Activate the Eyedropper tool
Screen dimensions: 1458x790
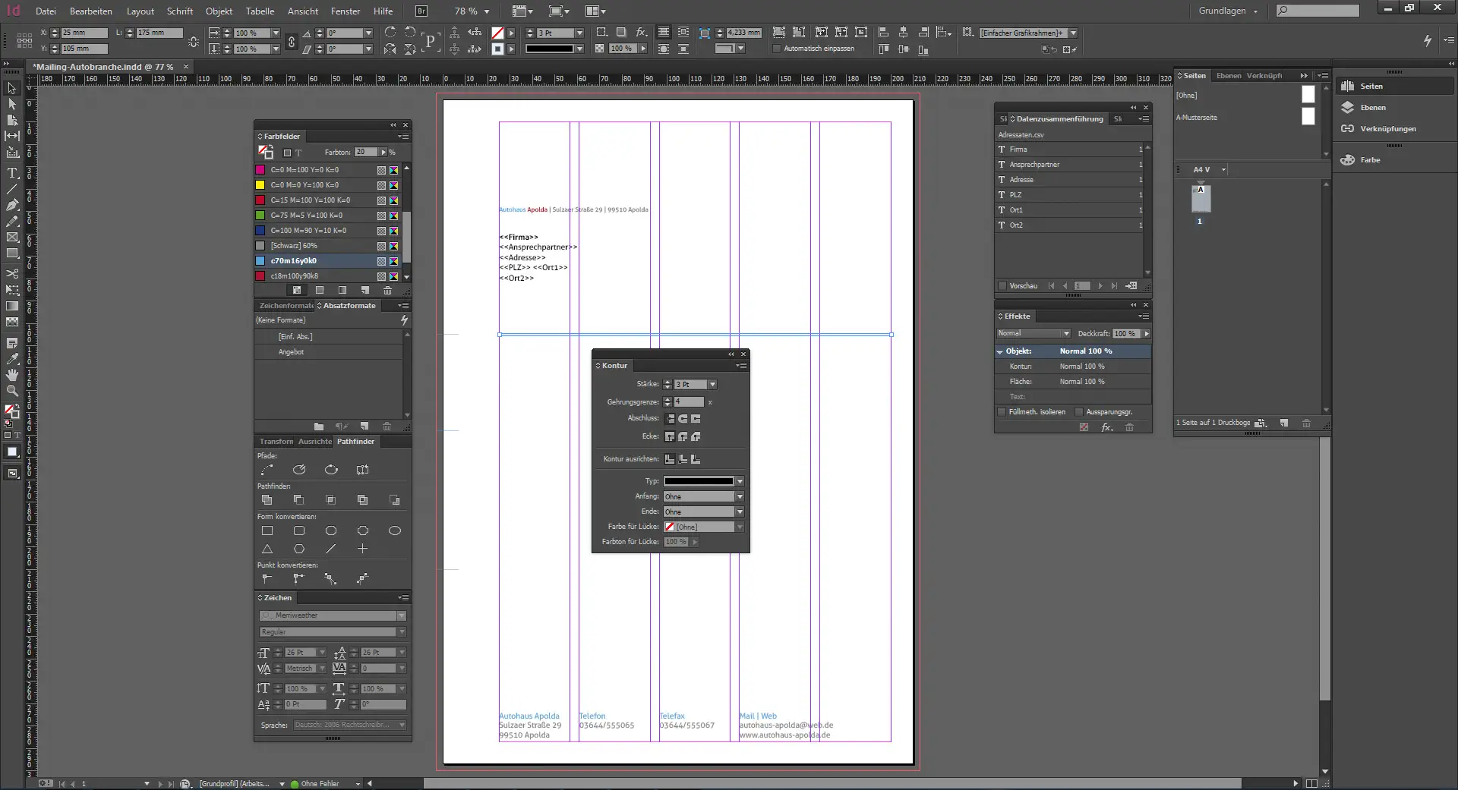(x=12, y=359)
